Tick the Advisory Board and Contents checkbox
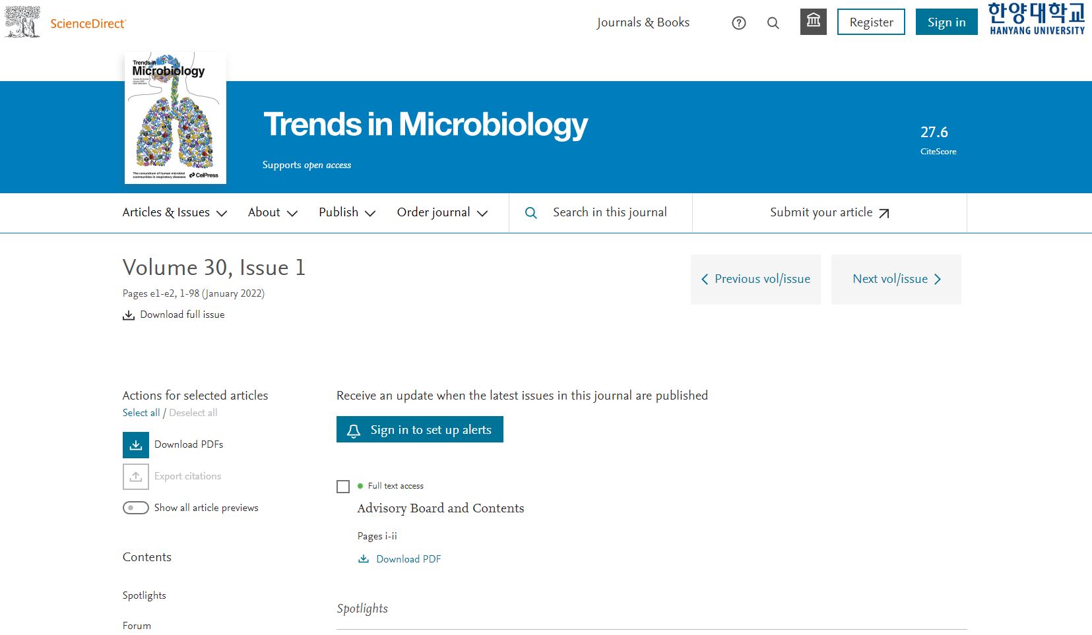 (x=343, y=487)
